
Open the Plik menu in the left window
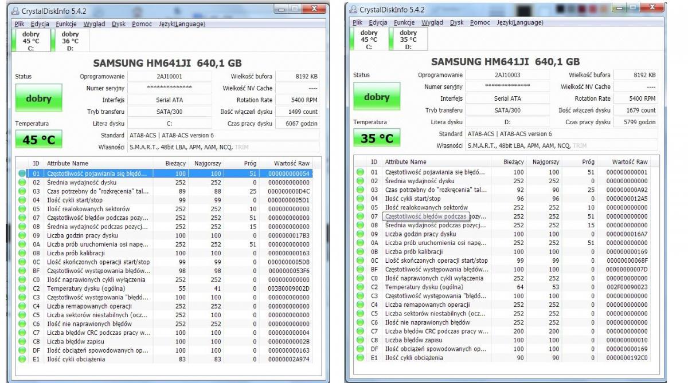pyautogui.click(x=19, y=24)
